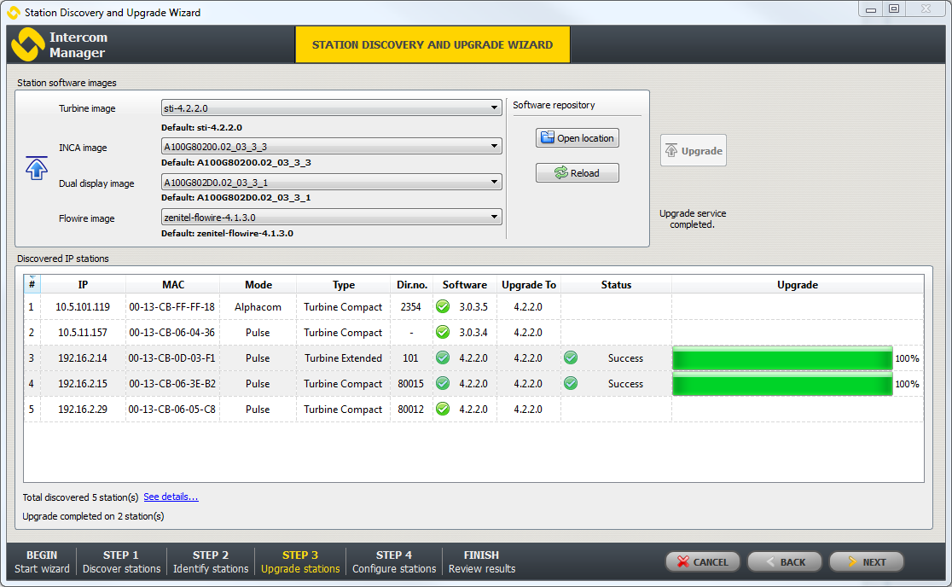Click software check icon in row 5
The height and width of the screenshot is (587, 952).
pyautogui.click(x=443, y=410)
